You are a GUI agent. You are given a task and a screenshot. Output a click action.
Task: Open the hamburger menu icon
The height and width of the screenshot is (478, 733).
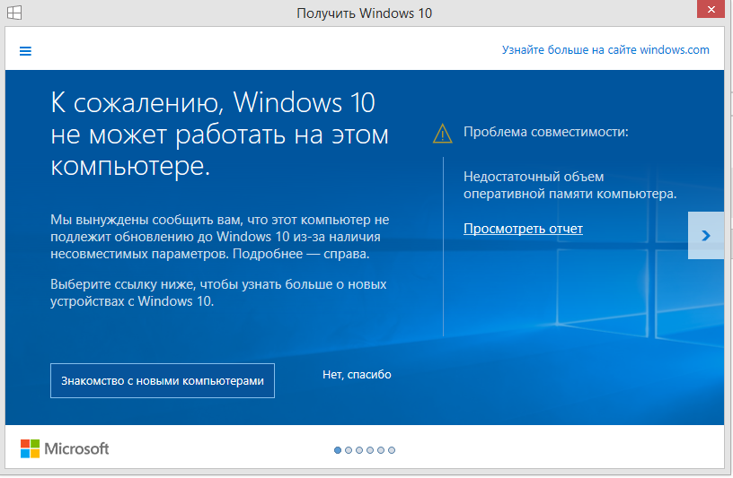[x=25, y=51]
